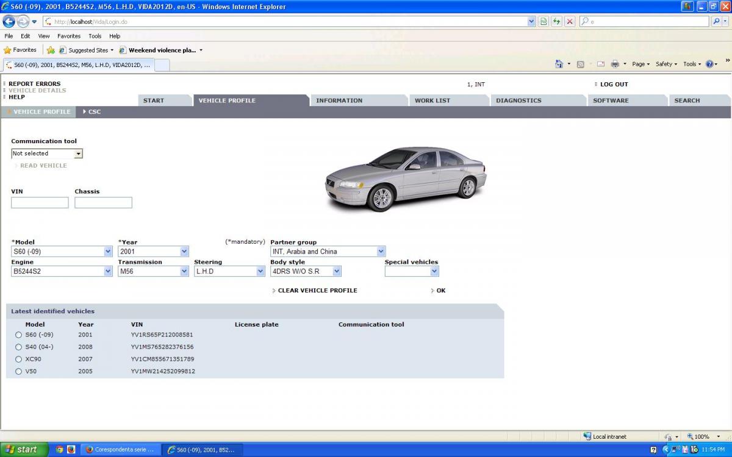
Task: Open the Safety command bar menu
Action: coord(666,64)
